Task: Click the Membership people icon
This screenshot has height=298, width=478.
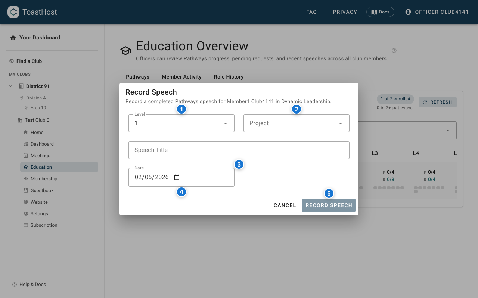Action: pos(26,179)
